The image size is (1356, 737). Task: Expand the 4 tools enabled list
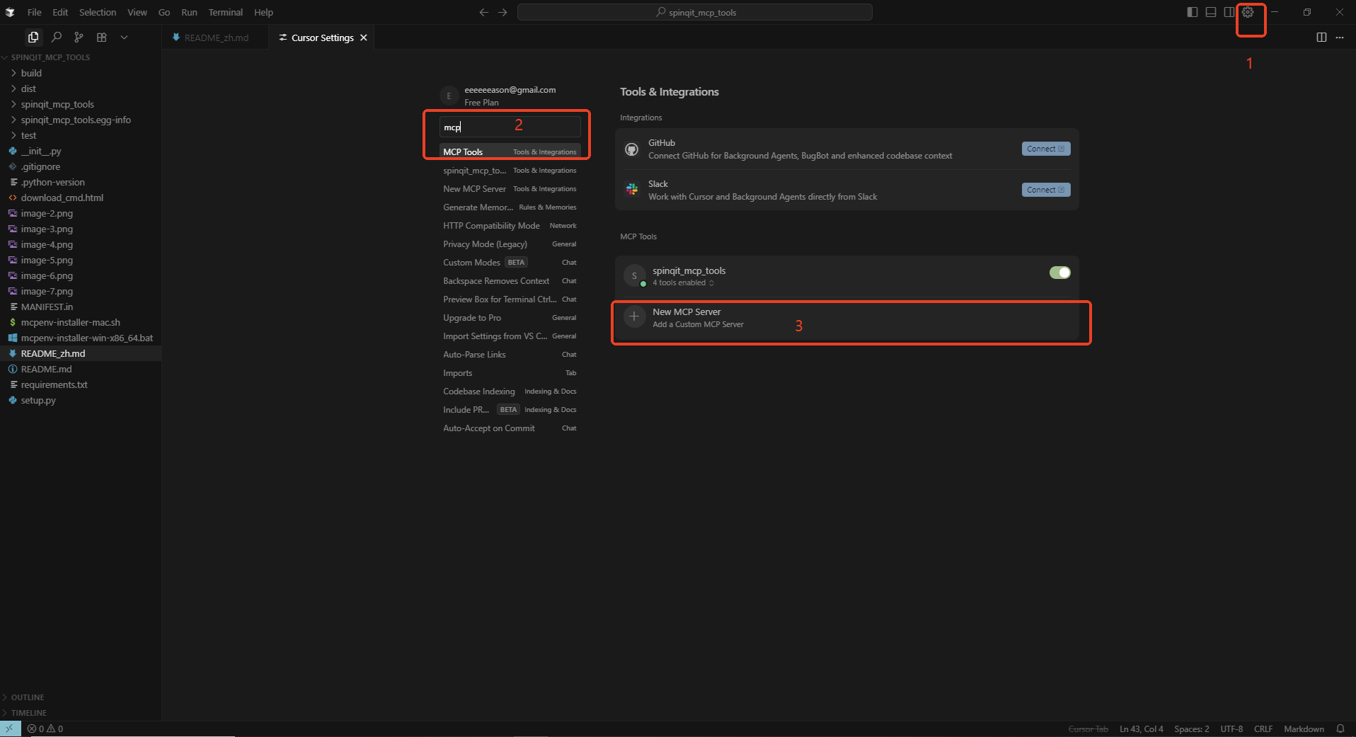[x=683, y=282]
